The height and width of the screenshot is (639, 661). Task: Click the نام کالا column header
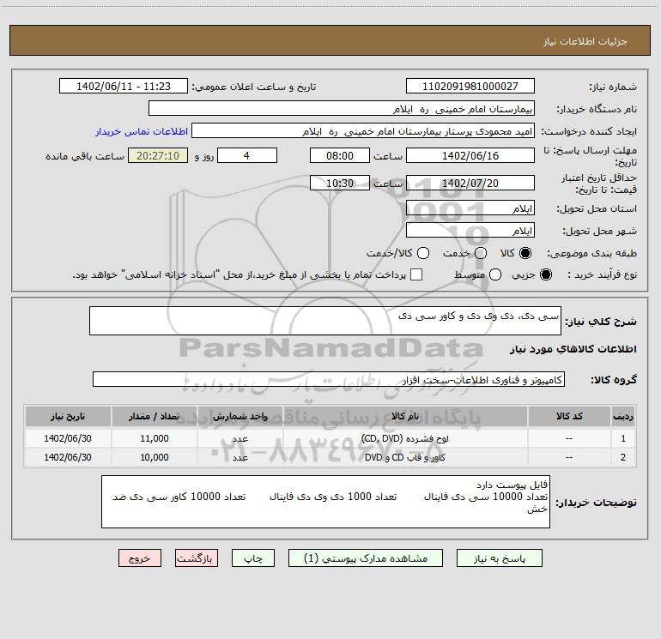[x=405, y=416]
